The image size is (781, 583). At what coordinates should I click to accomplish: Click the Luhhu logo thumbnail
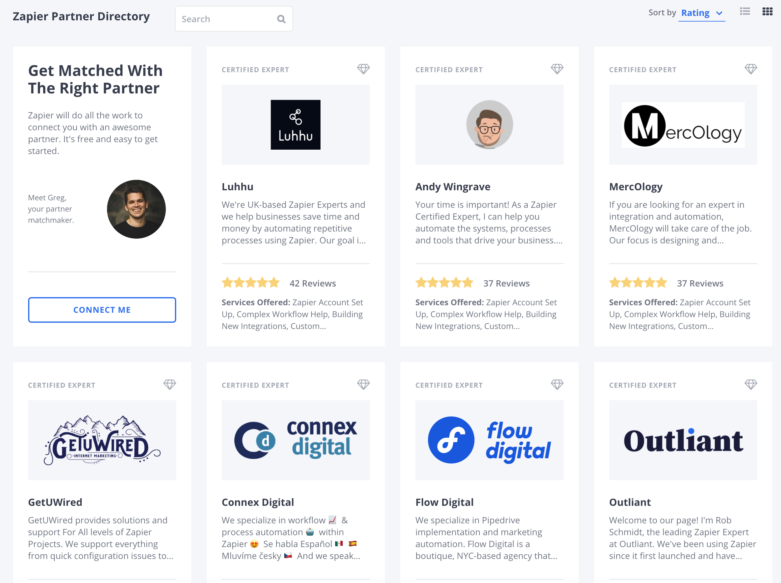pyautogui.click(x=296, y=124)
